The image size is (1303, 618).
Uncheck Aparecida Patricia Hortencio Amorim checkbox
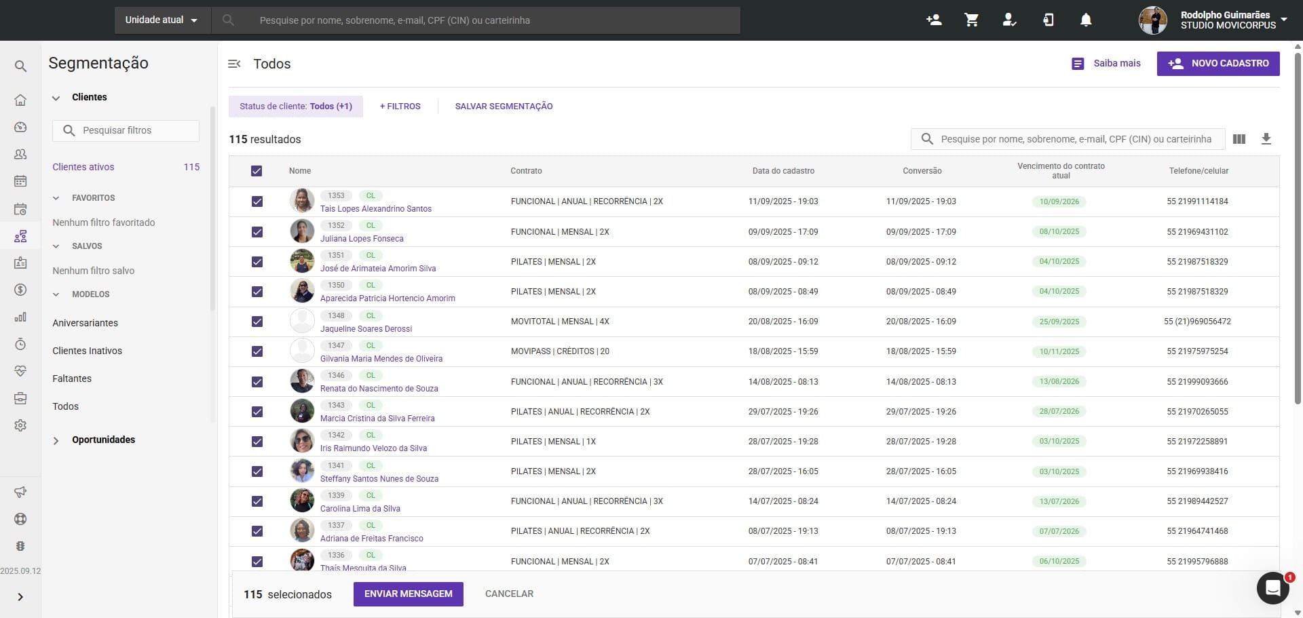(x=257, y=292)
